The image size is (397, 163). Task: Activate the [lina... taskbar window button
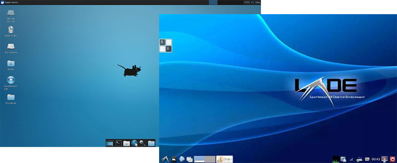(224, 159)
